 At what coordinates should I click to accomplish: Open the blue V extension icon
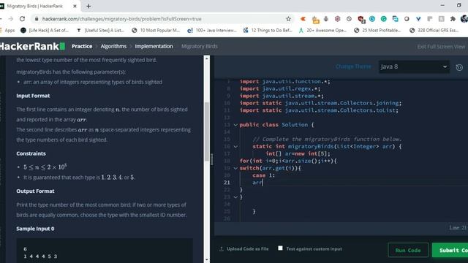point(418,19)
